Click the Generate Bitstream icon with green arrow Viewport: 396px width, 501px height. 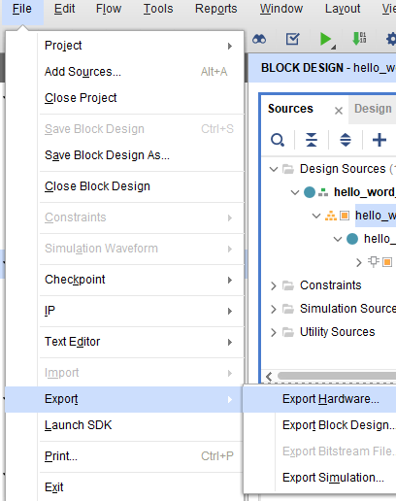click(x=359, y=39)
